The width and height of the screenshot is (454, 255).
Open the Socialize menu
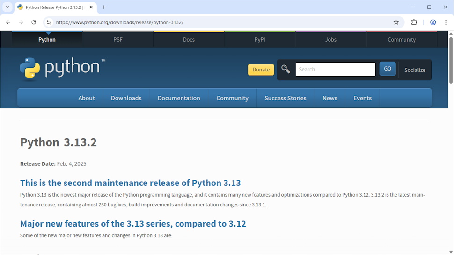click(415, 70)
